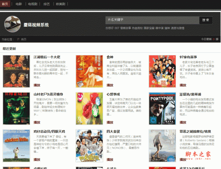
Task: Click hot keyword 碟中谍
Action: pos(159,28)
